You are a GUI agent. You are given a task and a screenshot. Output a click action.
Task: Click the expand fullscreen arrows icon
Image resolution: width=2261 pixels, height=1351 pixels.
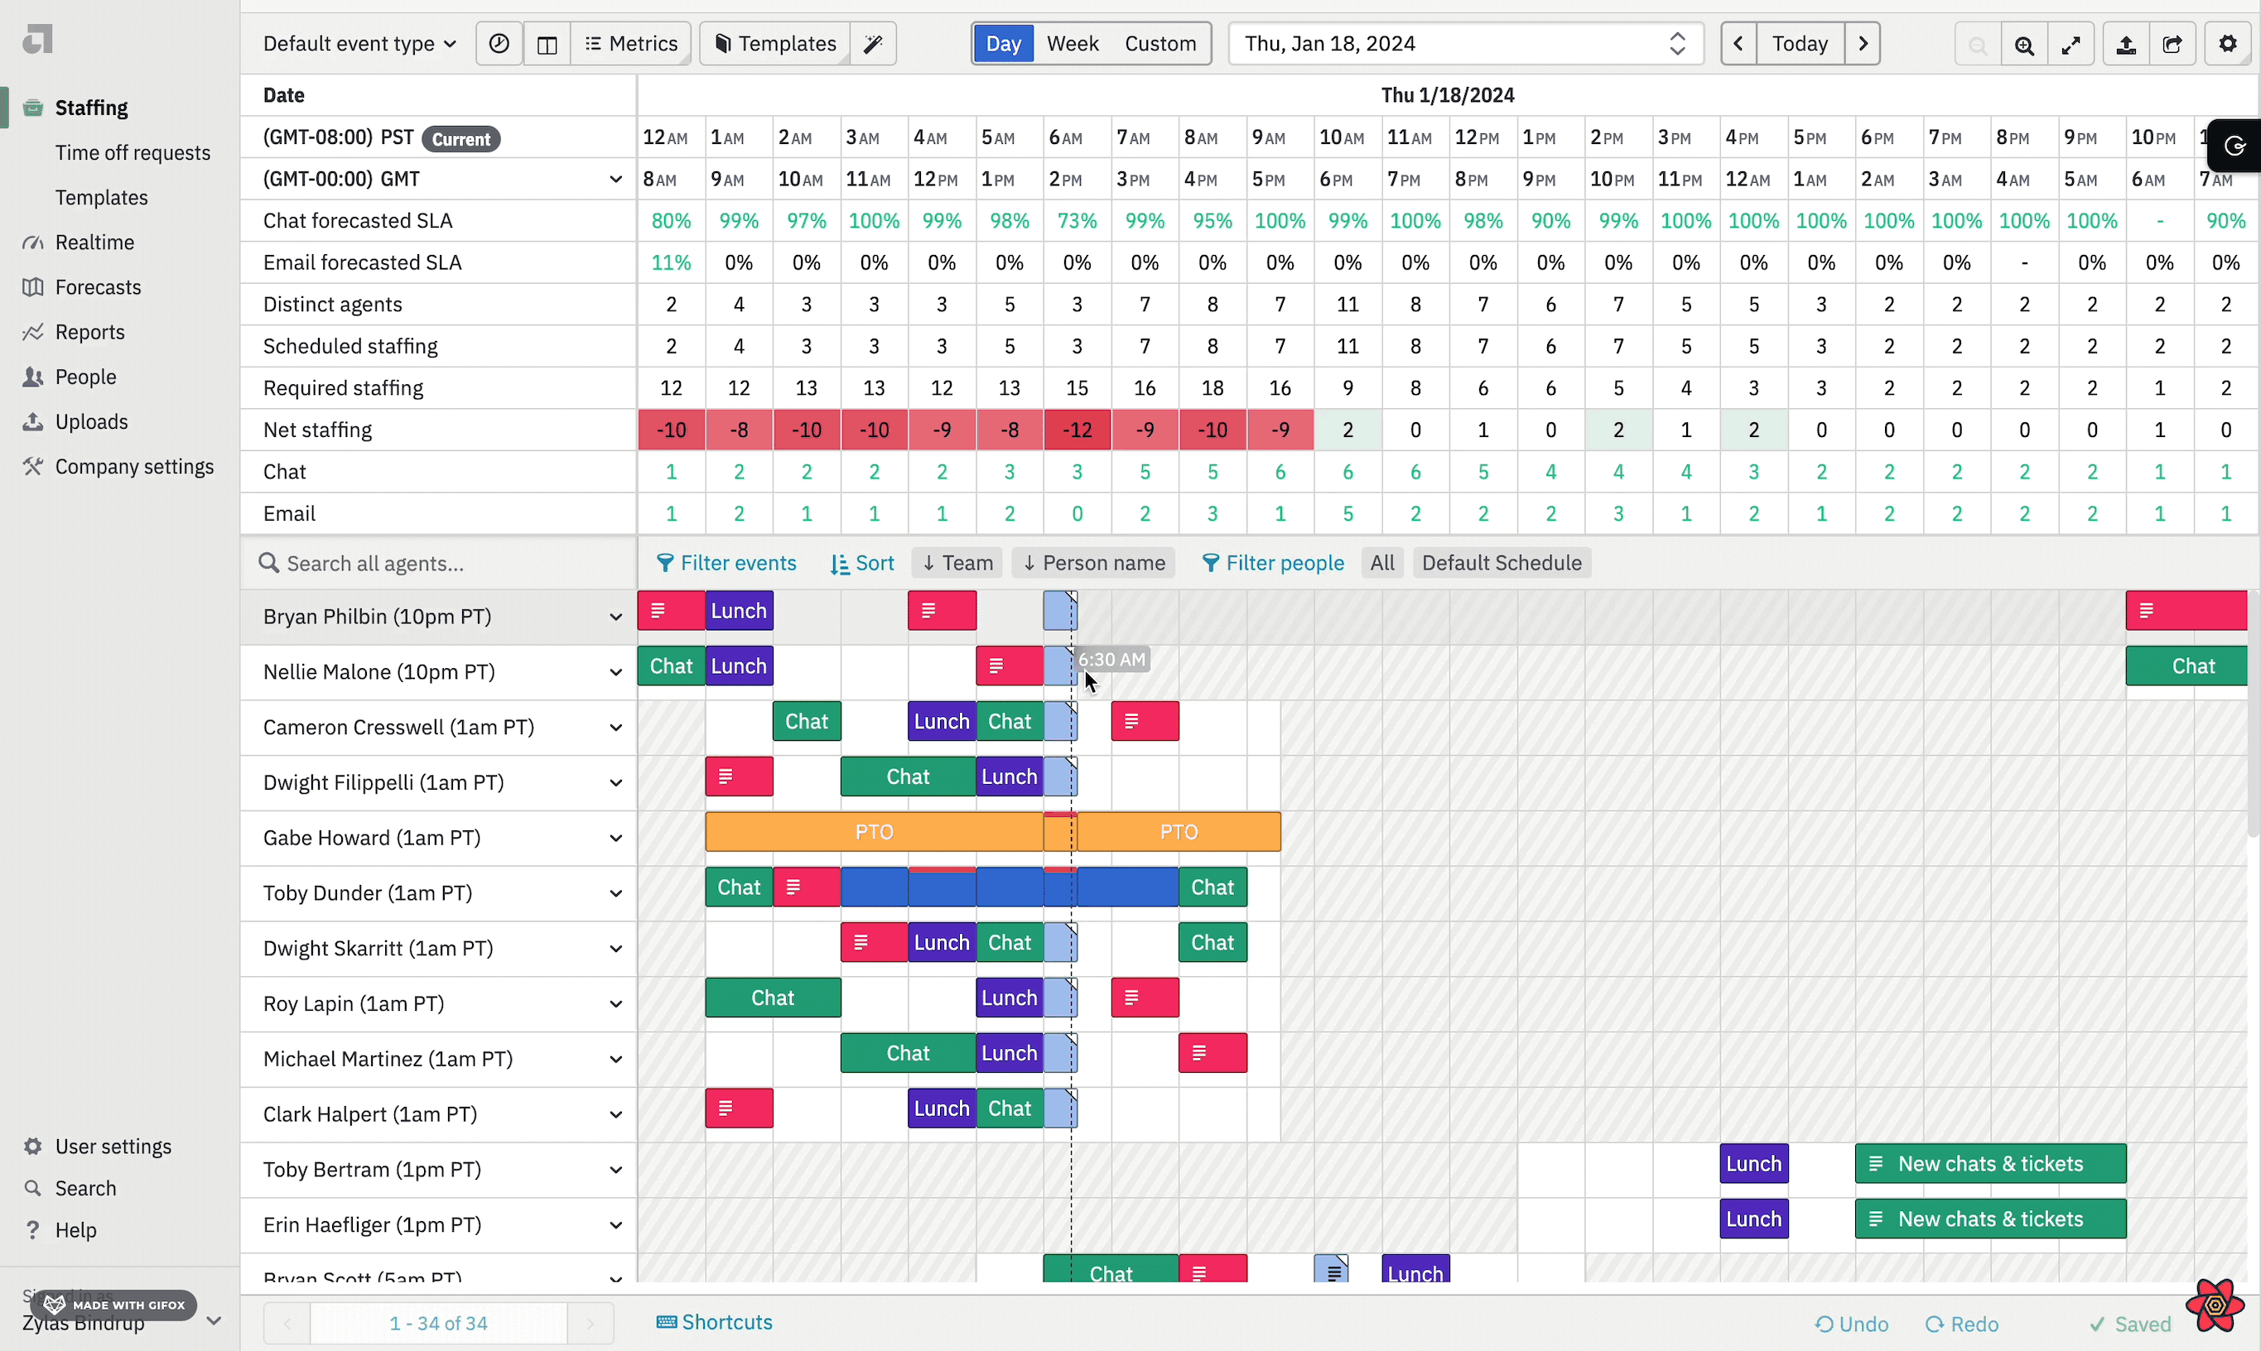[x=2071, y=44]
